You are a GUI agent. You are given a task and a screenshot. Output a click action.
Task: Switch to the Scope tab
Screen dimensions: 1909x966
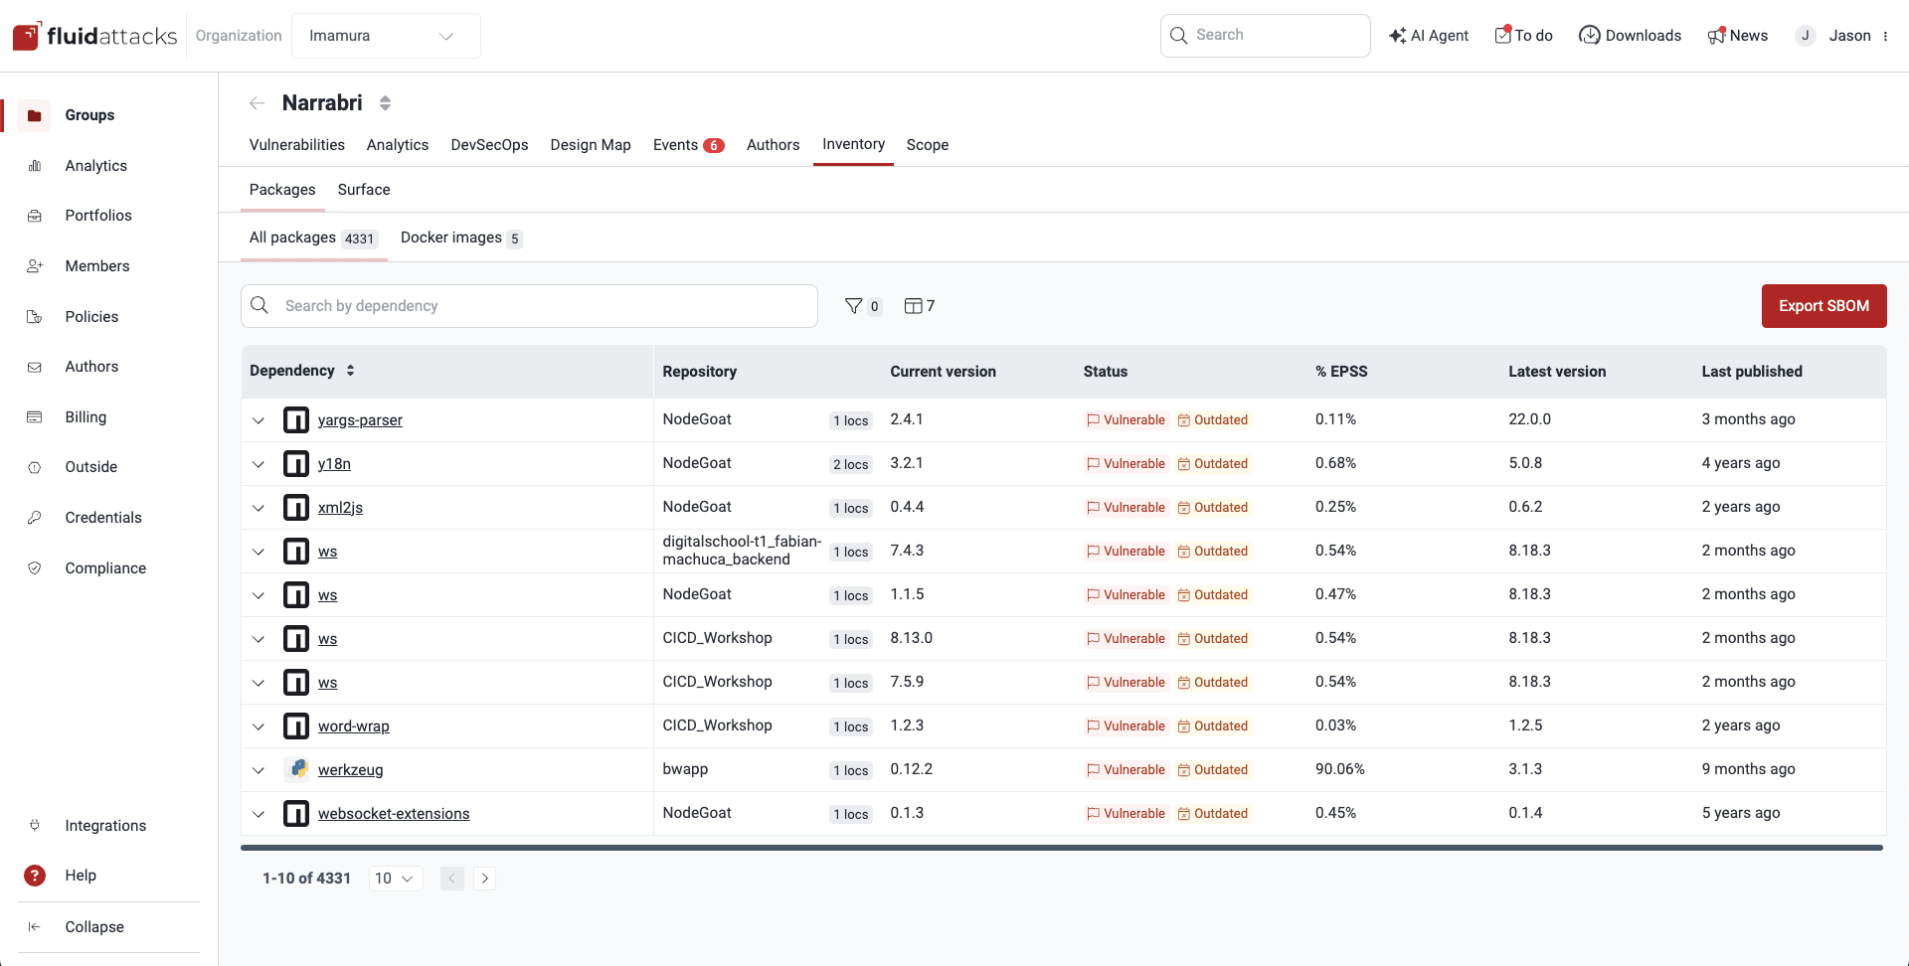pos(928,145)
